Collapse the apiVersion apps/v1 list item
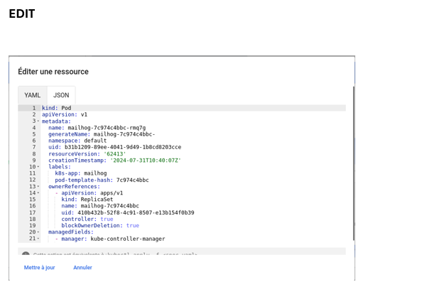432x299 pixels. click(x=38, y=193)
